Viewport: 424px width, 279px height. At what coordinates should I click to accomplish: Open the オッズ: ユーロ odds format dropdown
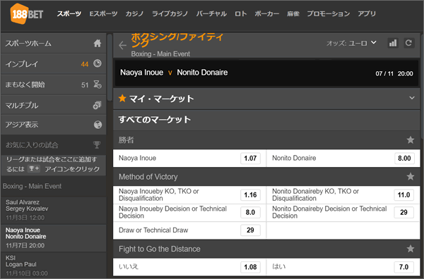(351, 43)
